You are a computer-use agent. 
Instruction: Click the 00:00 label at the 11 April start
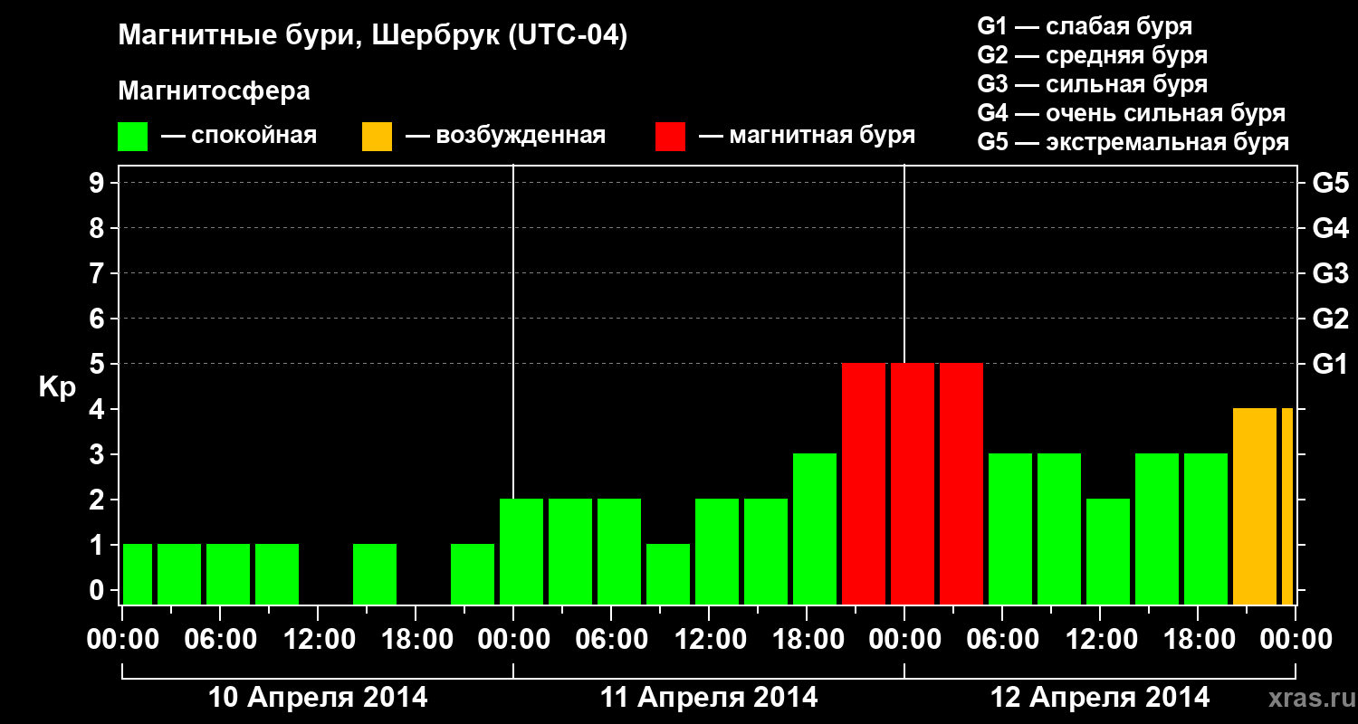tap(513, 640)
